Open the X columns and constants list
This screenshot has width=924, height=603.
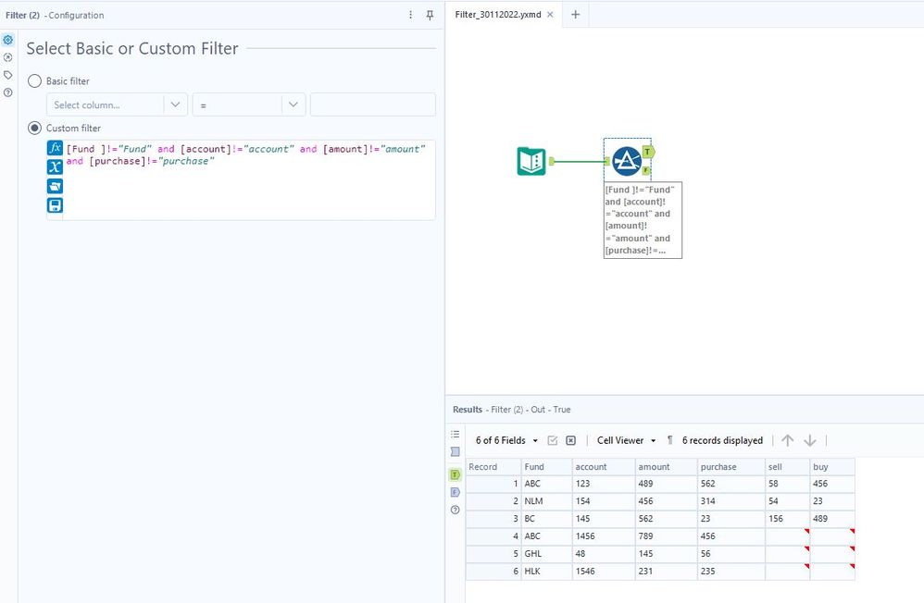55,166
